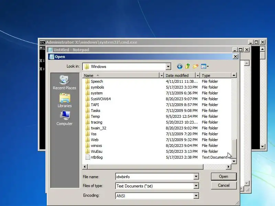The width and height of the screenshot is (275, 206).
Task: Create a new folder via toolbar icon
Action: 195,66
